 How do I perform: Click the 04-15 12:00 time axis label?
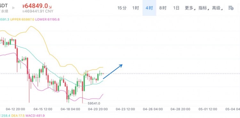[x=43, y=109]
